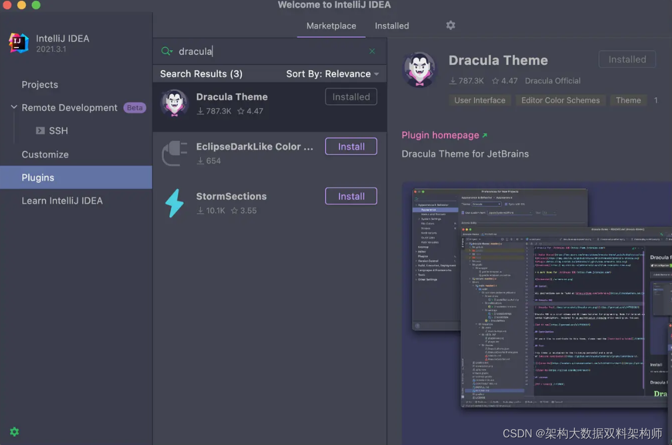
Task: Switch to the Marketplace tab
Action: [331, 26]
